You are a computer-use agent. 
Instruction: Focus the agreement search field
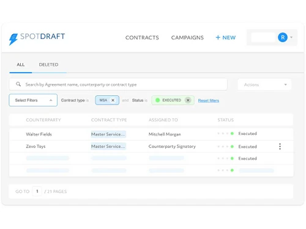click(118, 84)
